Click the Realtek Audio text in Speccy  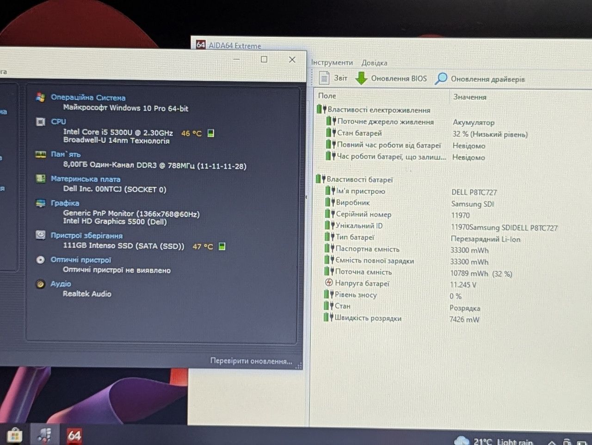point(87,293)
